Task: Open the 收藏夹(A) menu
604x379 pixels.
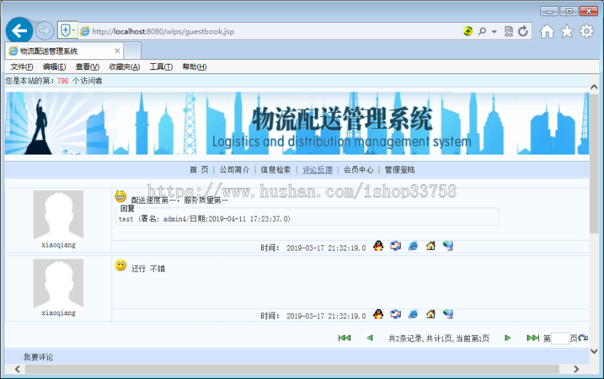Action: point(124,67)
